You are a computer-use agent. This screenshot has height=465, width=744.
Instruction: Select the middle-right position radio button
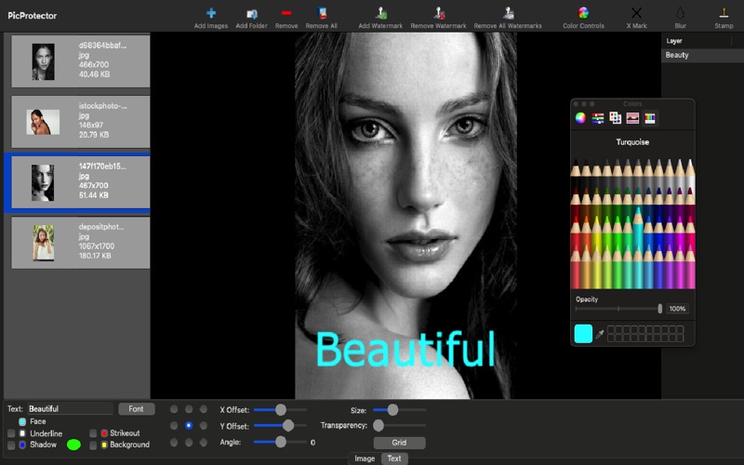point(204,426)
